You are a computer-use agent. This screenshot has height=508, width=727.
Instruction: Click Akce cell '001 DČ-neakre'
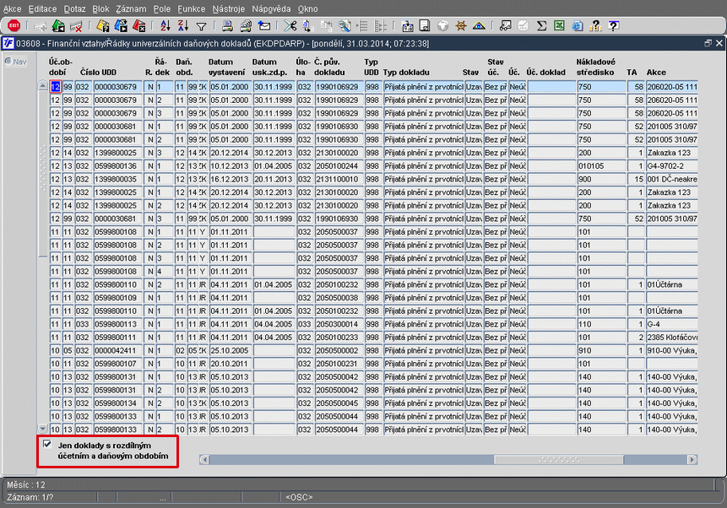pyautogui.click(x=672, y=179)
